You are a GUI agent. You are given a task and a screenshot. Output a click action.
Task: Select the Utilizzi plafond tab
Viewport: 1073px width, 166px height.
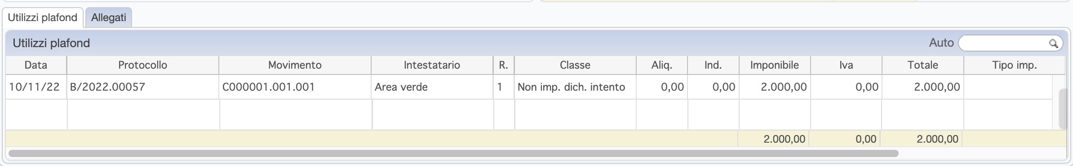click(43, 17)
